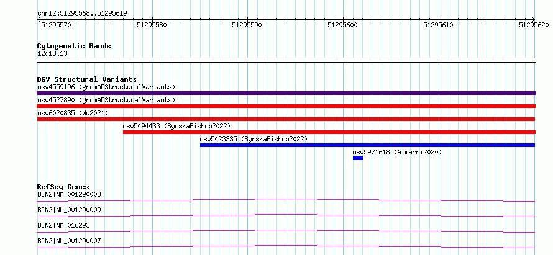Viewport: 553px width, 255px height.
Task: Click the blue nsv5423335 variant bar
Action: point(367,145)
